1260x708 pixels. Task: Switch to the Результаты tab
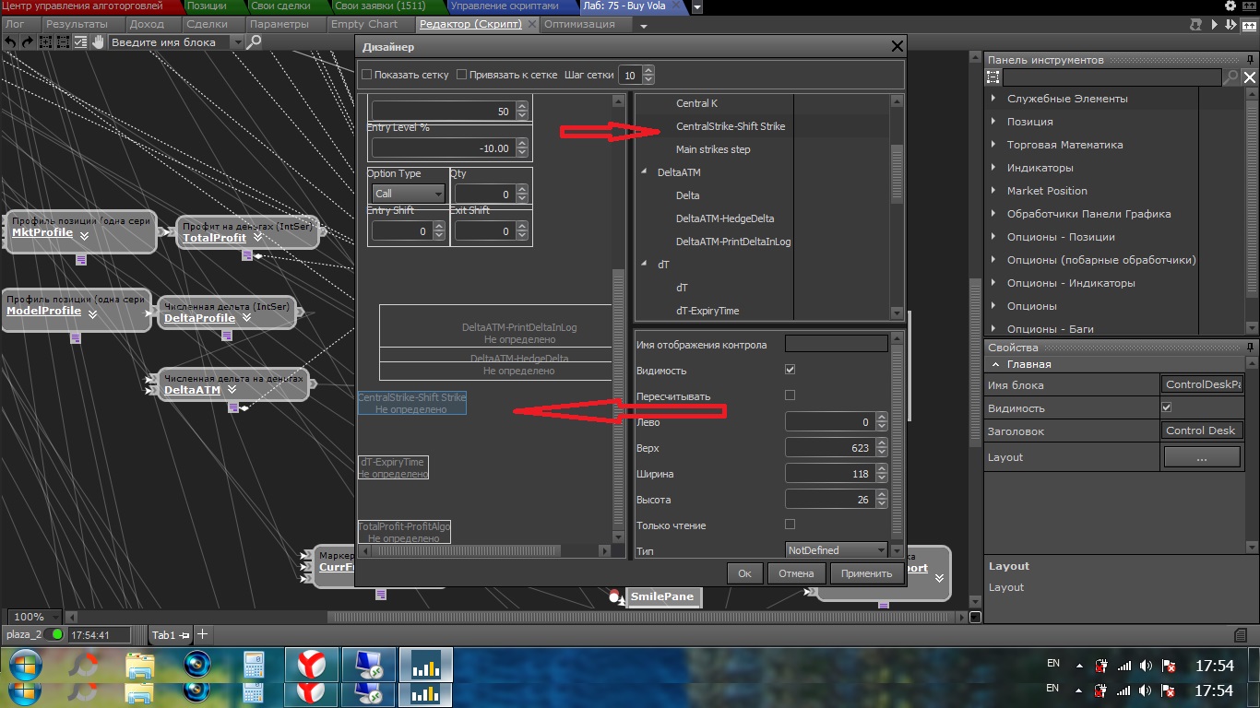(77, 24)
